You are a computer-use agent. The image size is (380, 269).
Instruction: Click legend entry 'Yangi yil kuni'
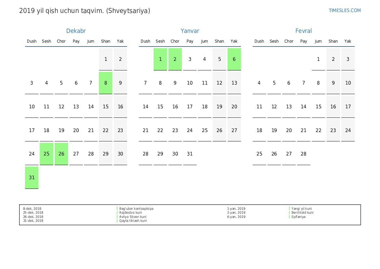301,208
